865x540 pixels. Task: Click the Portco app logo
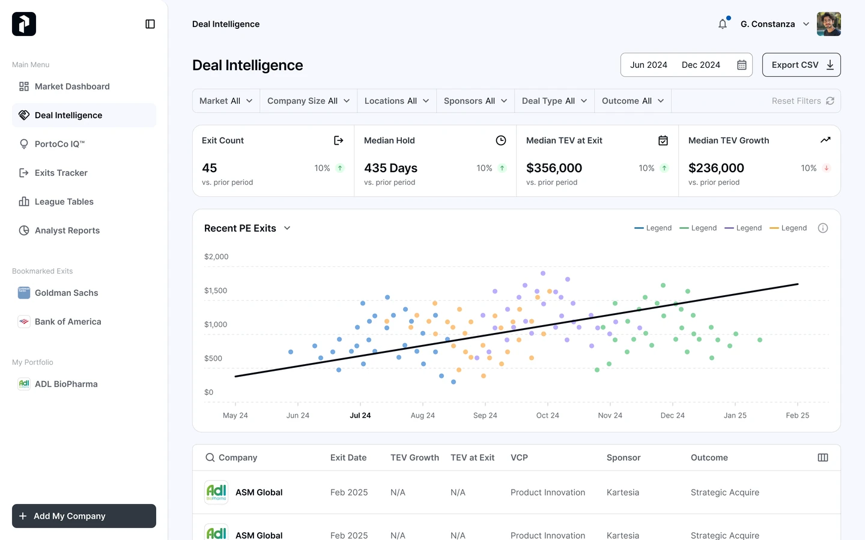[24, 24]
